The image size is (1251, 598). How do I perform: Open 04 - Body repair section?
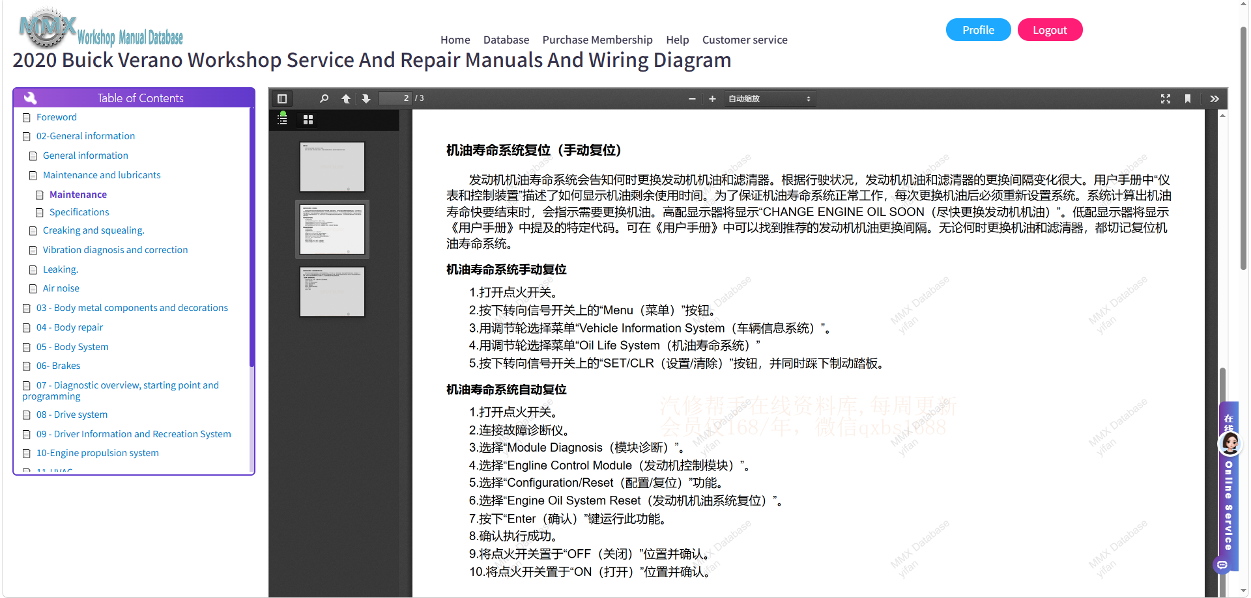click(x=70, y=327)
